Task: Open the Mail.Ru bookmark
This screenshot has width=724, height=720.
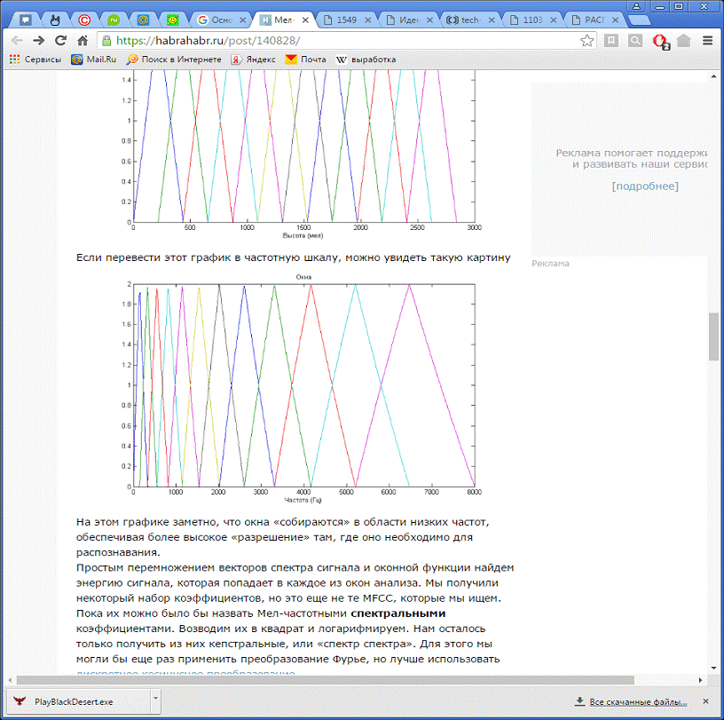Action: [94, 59]
